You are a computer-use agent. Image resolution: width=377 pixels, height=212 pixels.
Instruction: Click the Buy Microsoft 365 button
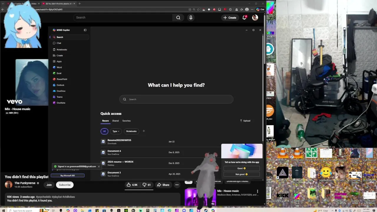click(67, 175)
